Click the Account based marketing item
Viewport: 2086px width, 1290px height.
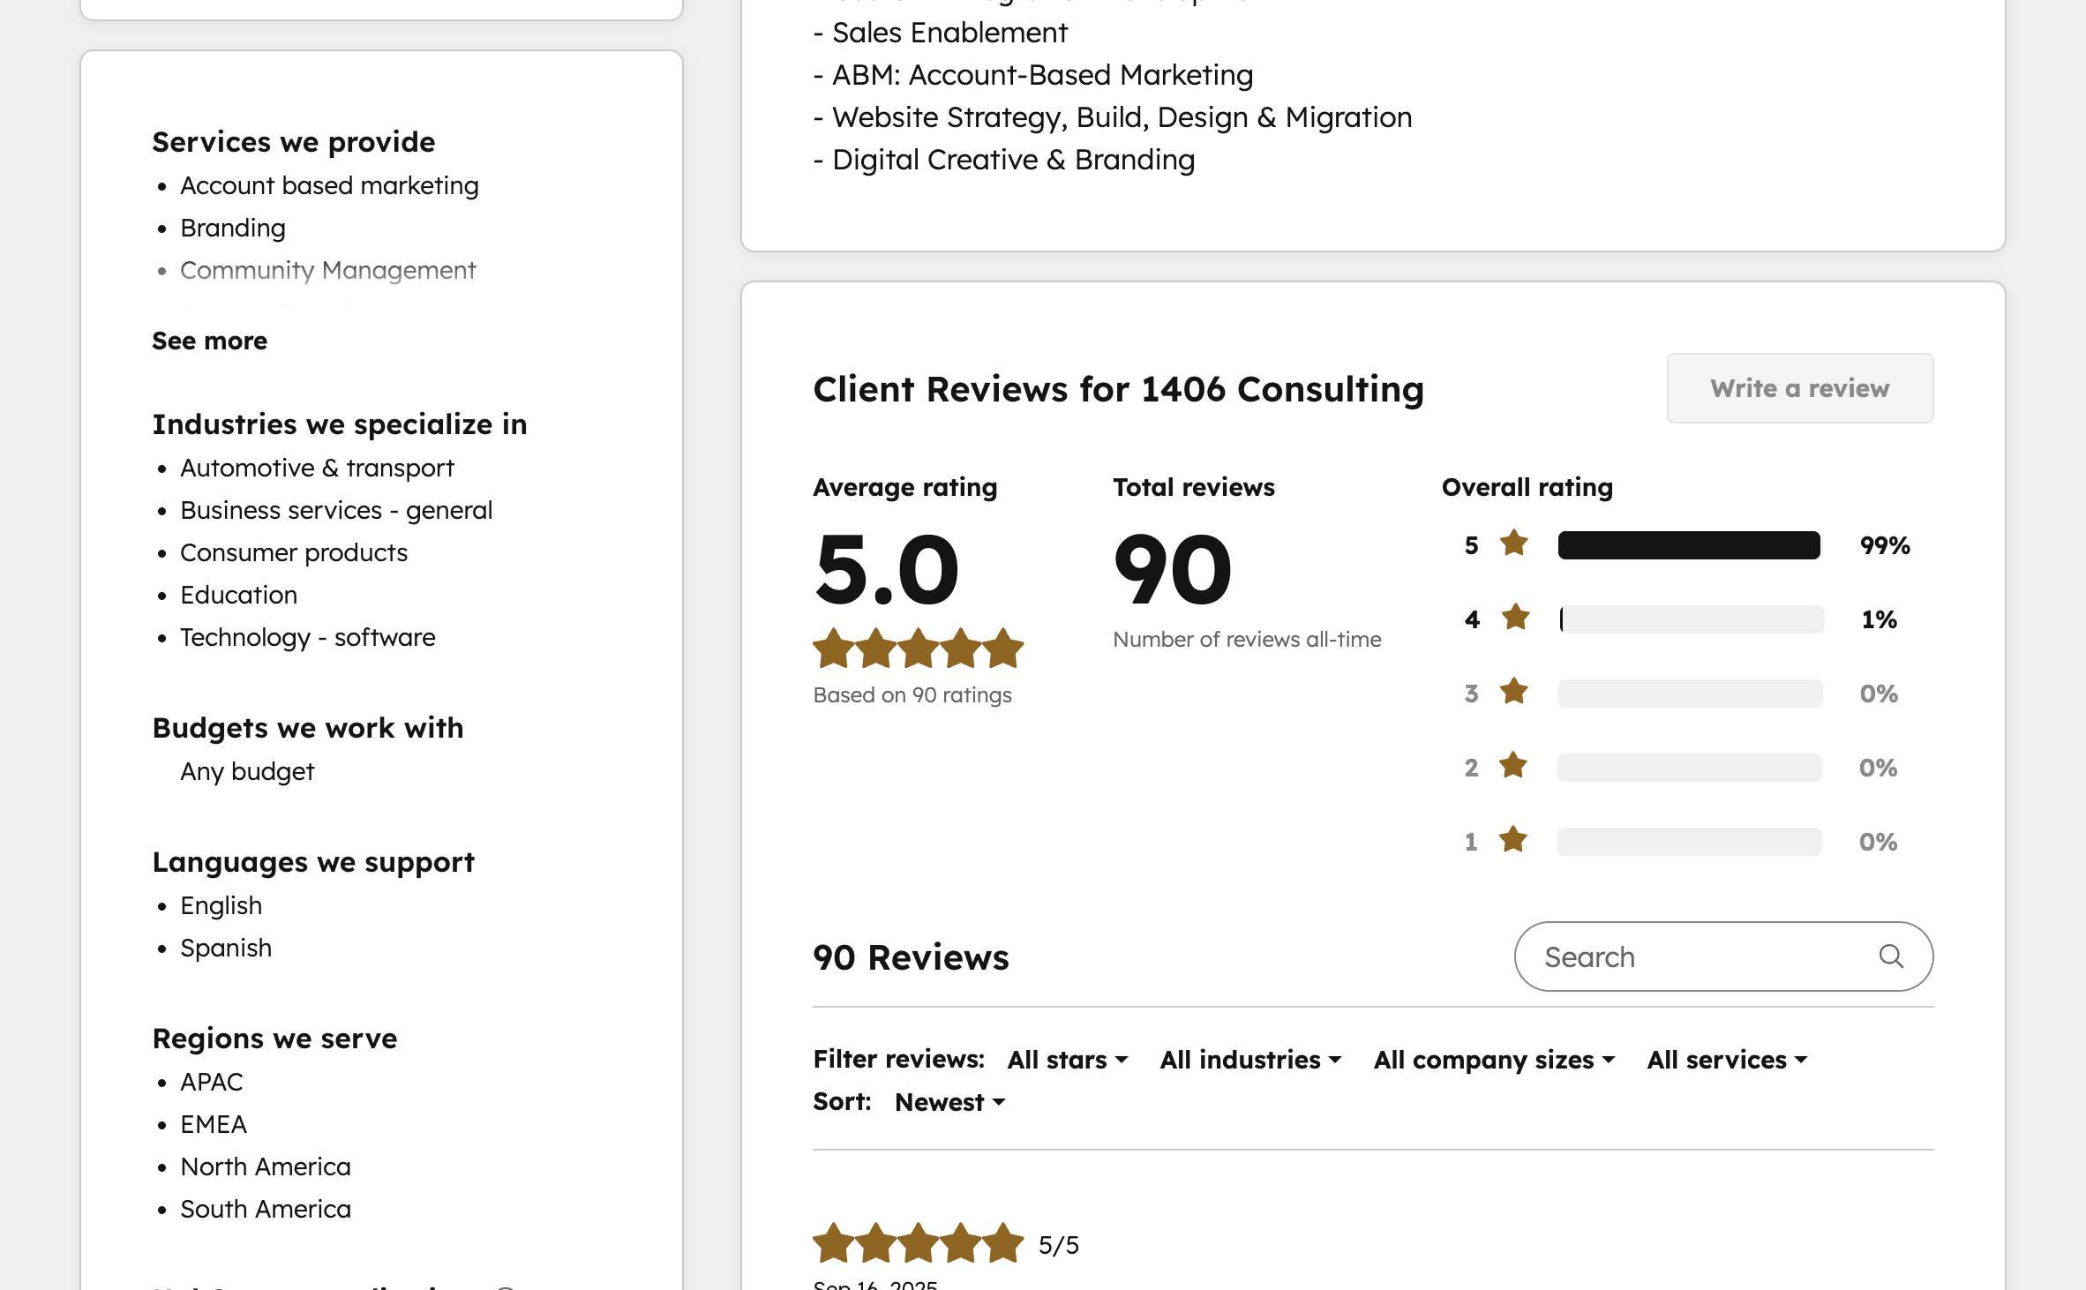click(329, 185)
